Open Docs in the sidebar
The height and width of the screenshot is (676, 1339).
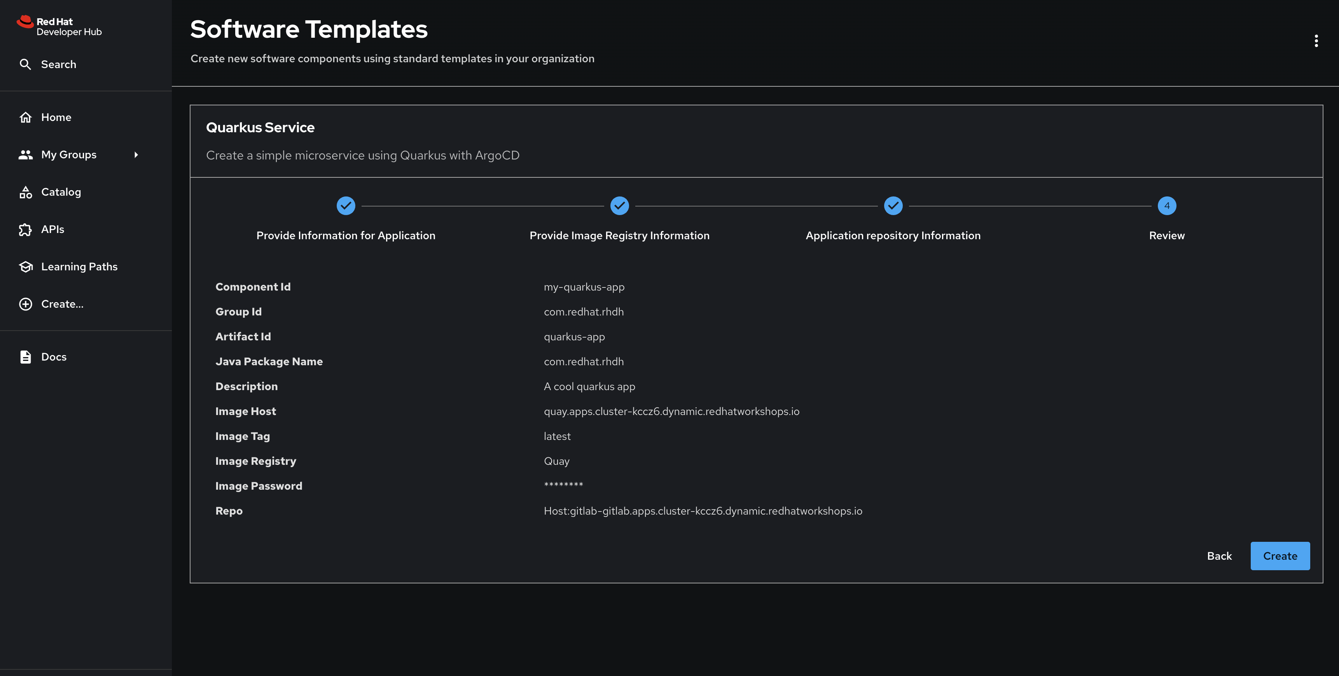pyautogui.click(x=54, y=357)
